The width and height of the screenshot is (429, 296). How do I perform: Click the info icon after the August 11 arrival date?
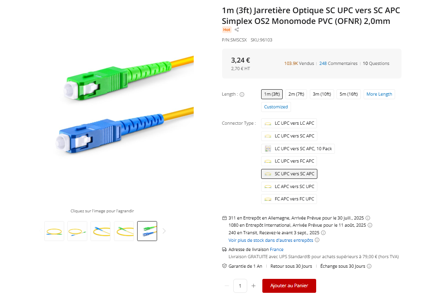370,225
